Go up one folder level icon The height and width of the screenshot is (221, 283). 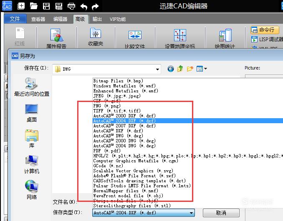180,69
